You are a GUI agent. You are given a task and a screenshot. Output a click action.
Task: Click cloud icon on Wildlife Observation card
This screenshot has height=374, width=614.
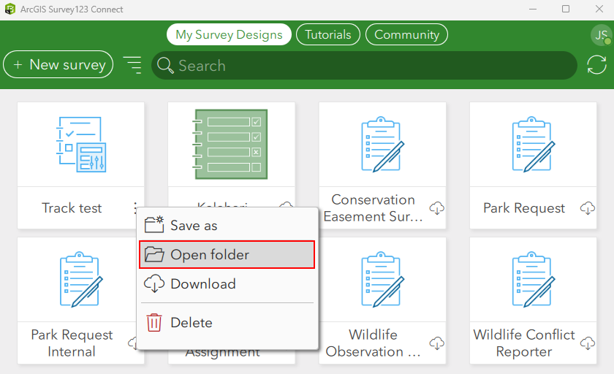click(x=437, y=343)
